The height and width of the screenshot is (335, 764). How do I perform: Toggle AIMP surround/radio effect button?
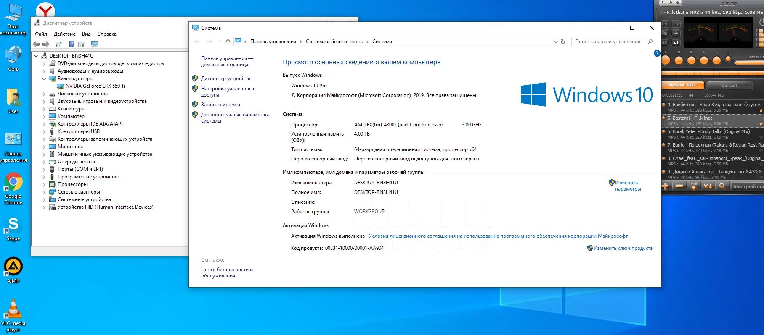pos(676,24)
